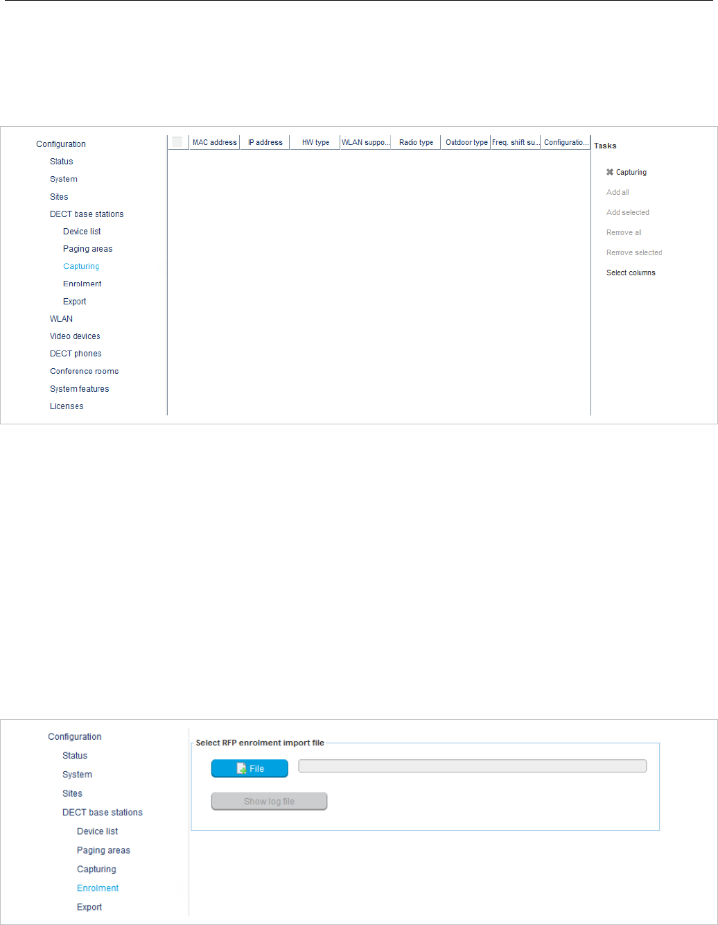Click the Freq. shift column header
Screen dimensions: 718x925
point(516,142)
